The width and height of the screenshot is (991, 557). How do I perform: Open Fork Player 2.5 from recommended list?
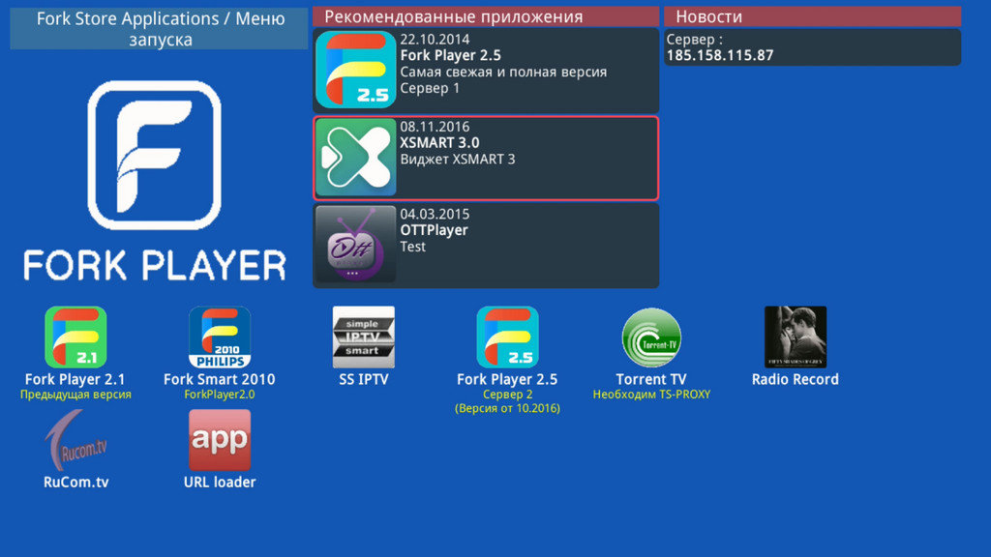pyautogui.click(x=484, y=68)
